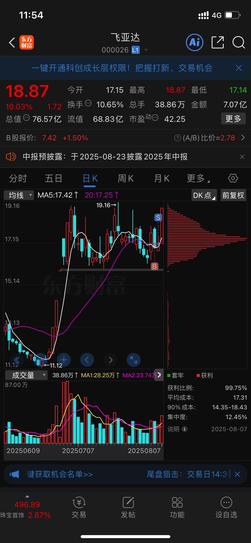Zoom in chart with plus button

pos(64,360)
